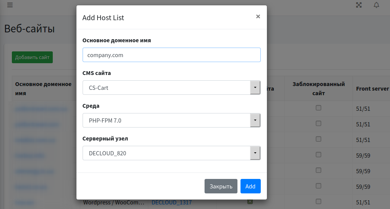Click the icon beside the DECLOUD_1317 row
390x209 pixels.
[250, 201]
